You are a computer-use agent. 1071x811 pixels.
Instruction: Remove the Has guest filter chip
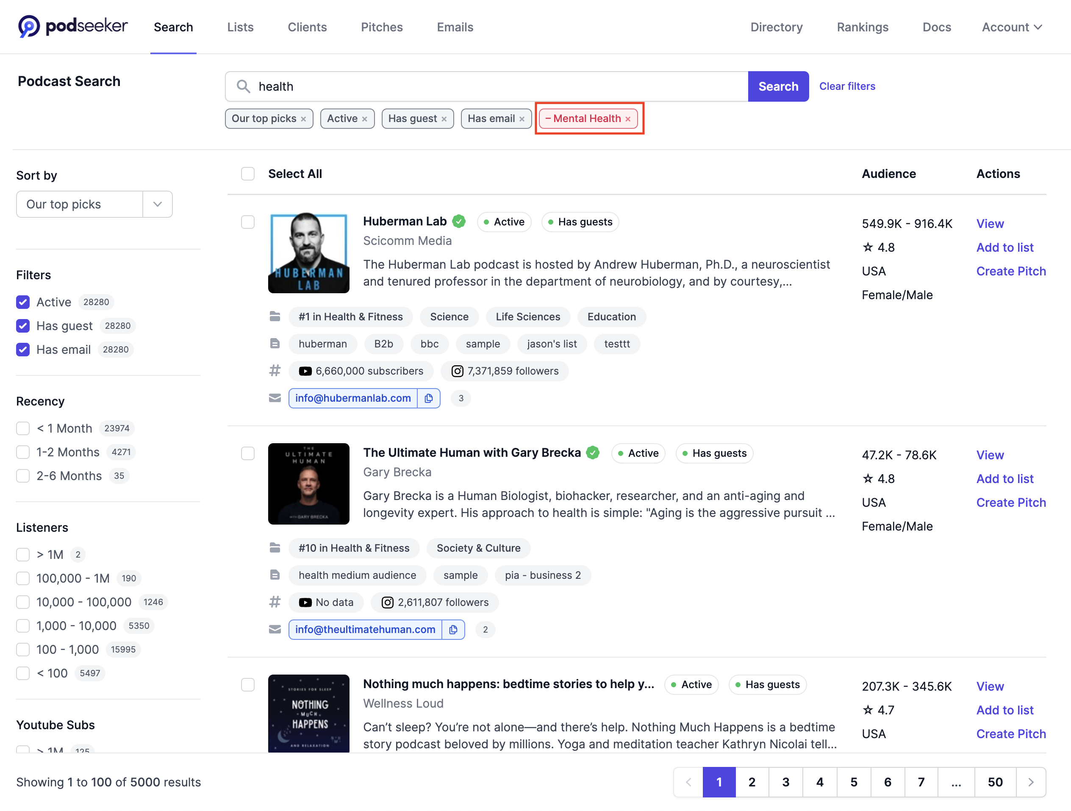444,119
